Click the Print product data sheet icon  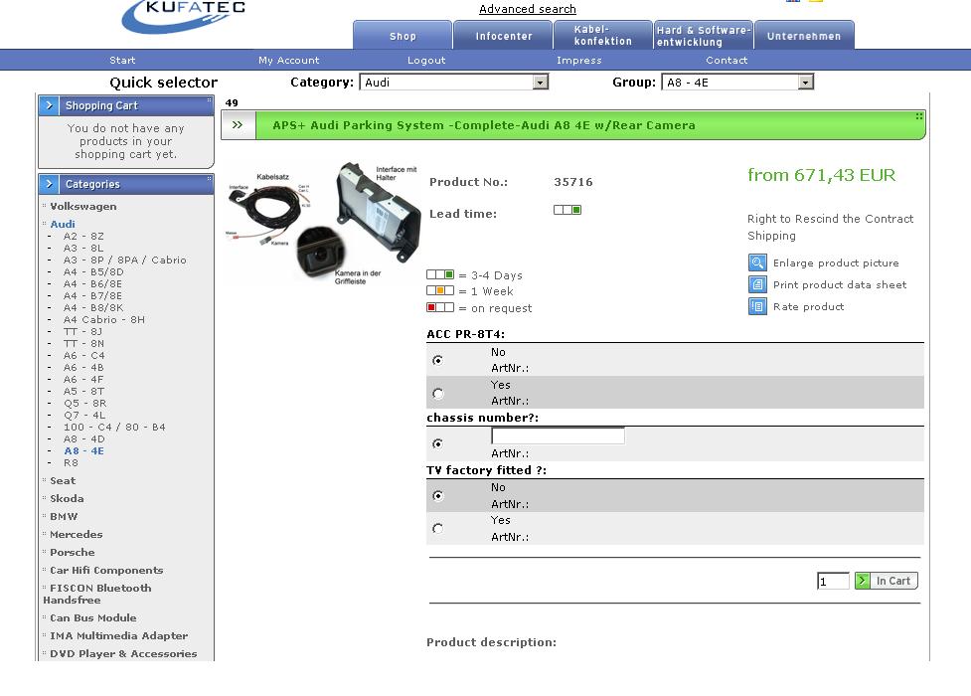757,284
